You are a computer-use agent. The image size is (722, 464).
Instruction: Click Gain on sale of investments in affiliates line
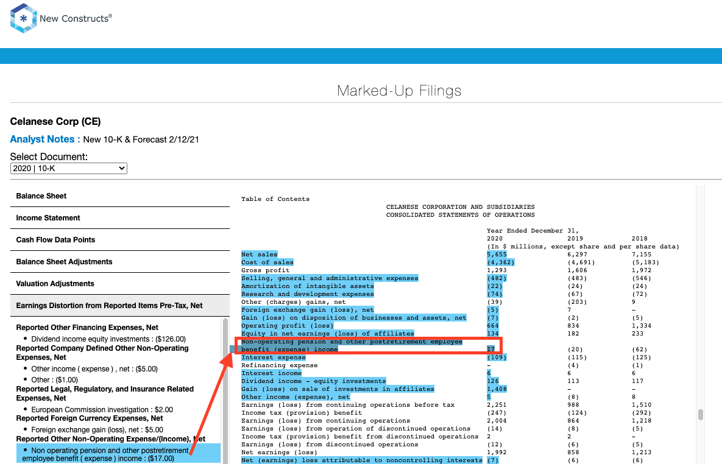338,389
